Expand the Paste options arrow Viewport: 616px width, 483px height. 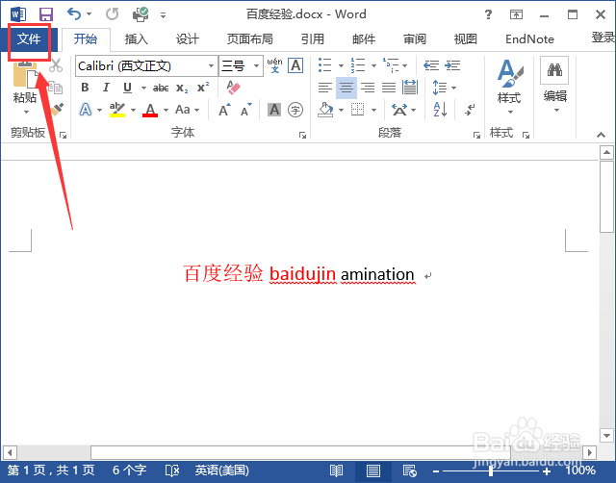(x=26, y=112)
